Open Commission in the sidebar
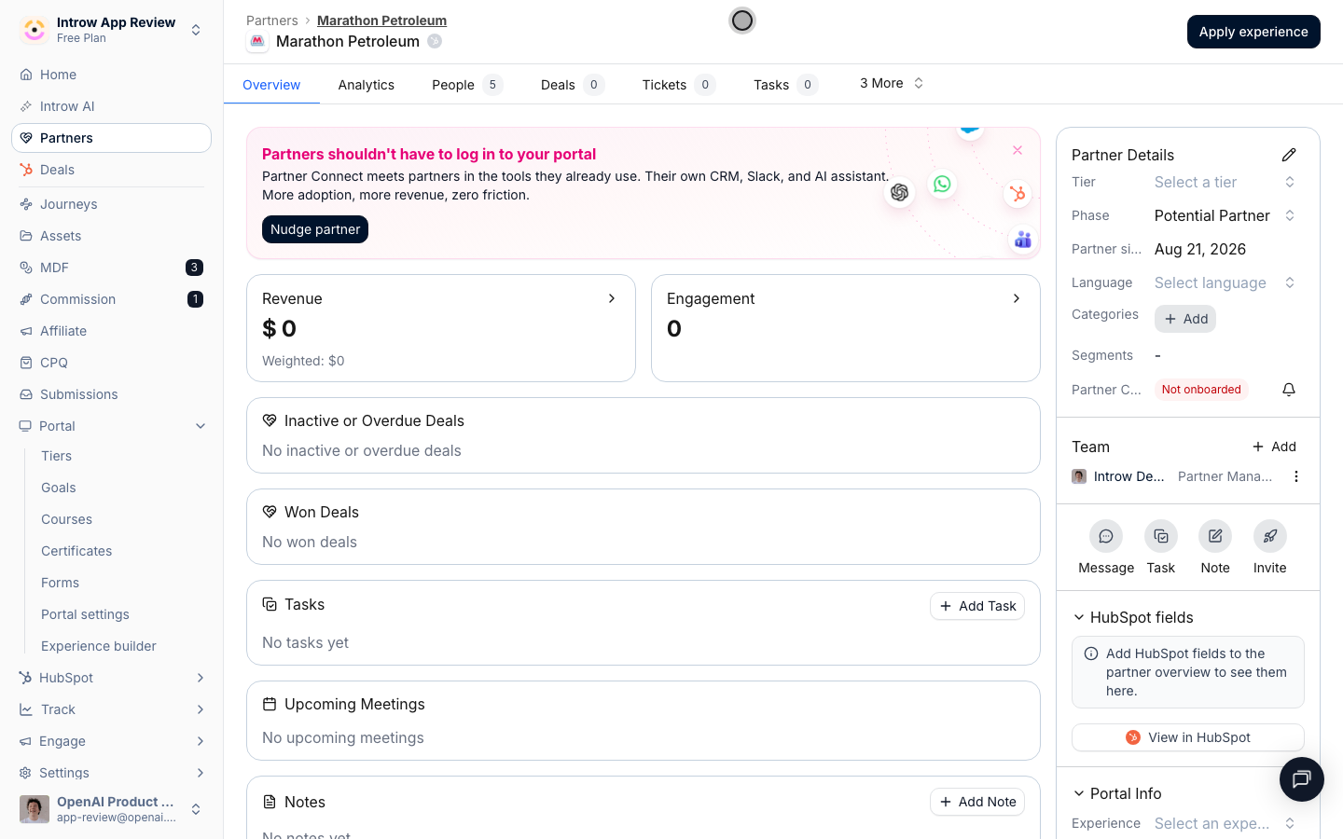 pyautogui.click(x=111, y=299)
